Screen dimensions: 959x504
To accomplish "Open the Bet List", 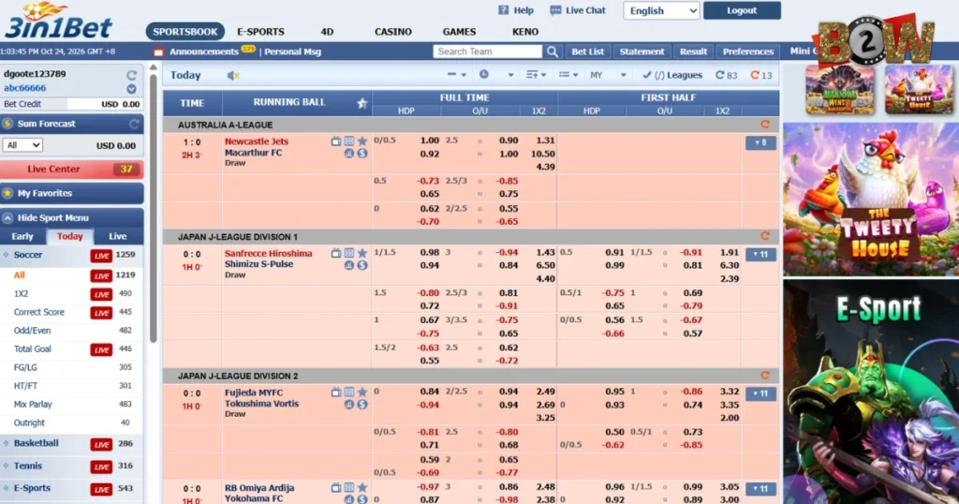I will (588, 52).
